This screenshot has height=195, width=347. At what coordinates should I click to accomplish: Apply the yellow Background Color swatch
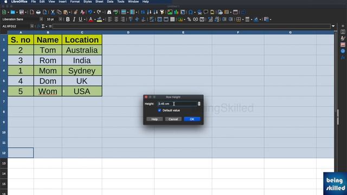100,19
